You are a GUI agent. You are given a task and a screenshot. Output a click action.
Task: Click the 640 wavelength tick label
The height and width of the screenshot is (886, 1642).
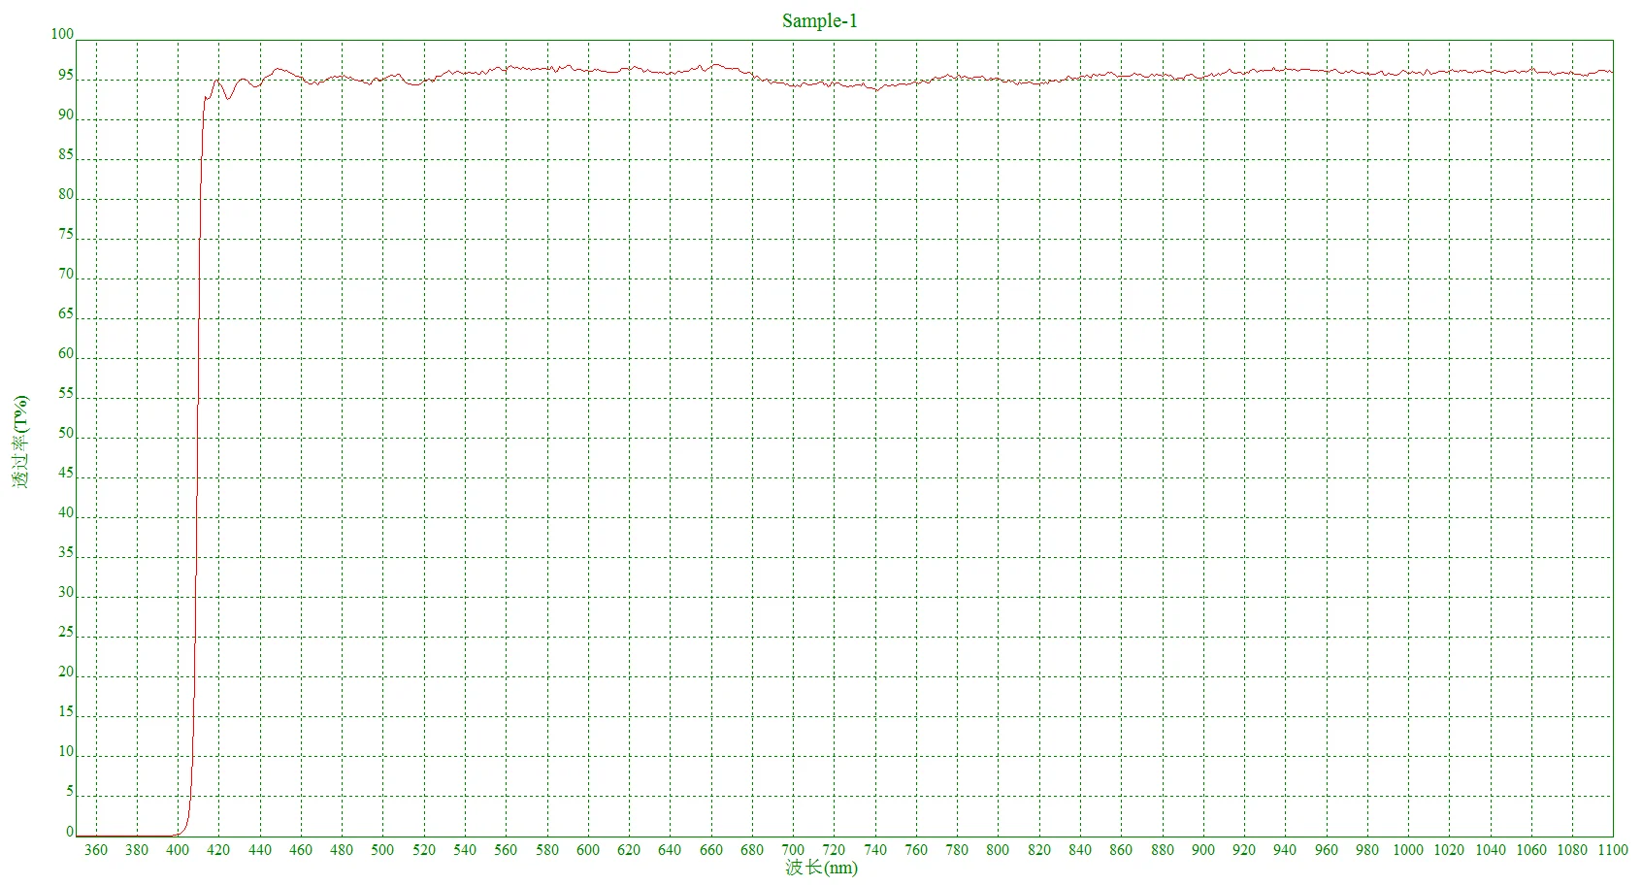(670, 850)
